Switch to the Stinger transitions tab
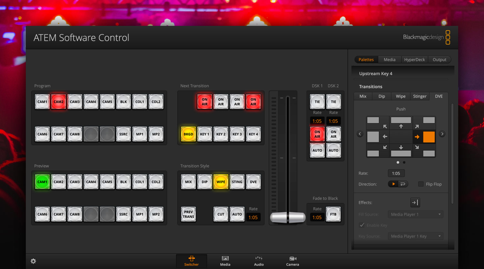Image resolution: width=484 pixels, height=269 pixels. click(x=419, y=96)
